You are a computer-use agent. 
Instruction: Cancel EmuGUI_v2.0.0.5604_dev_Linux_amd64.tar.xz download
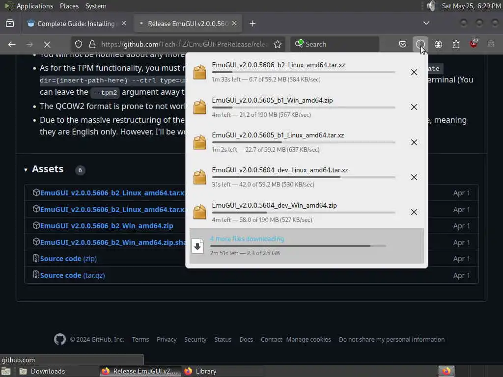point(414,177)
